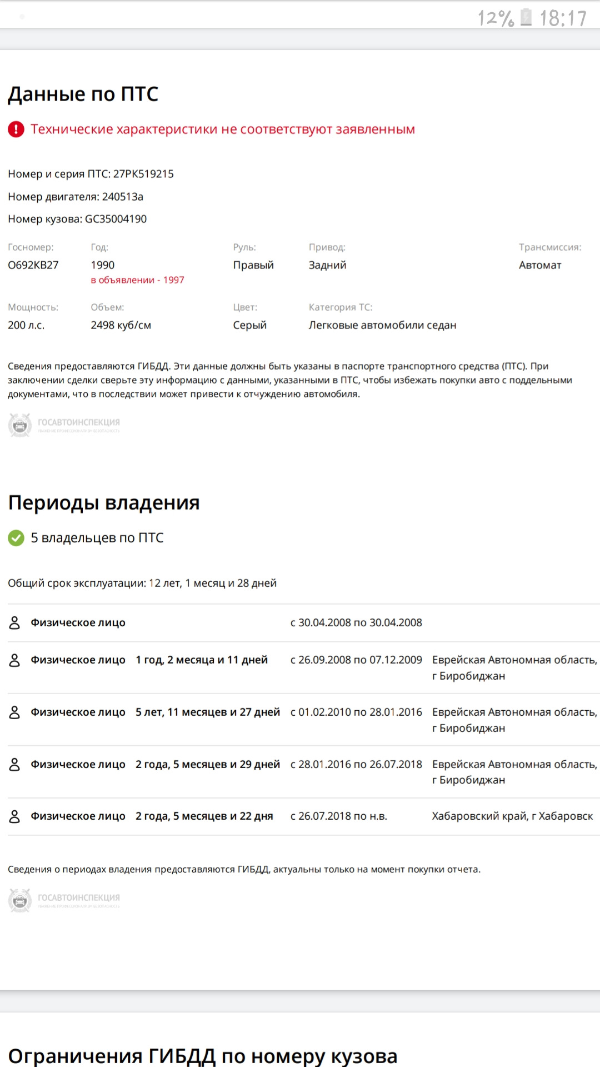
Task: Click the 'Периоды владения' heading
Action: (x=104, y=503)
